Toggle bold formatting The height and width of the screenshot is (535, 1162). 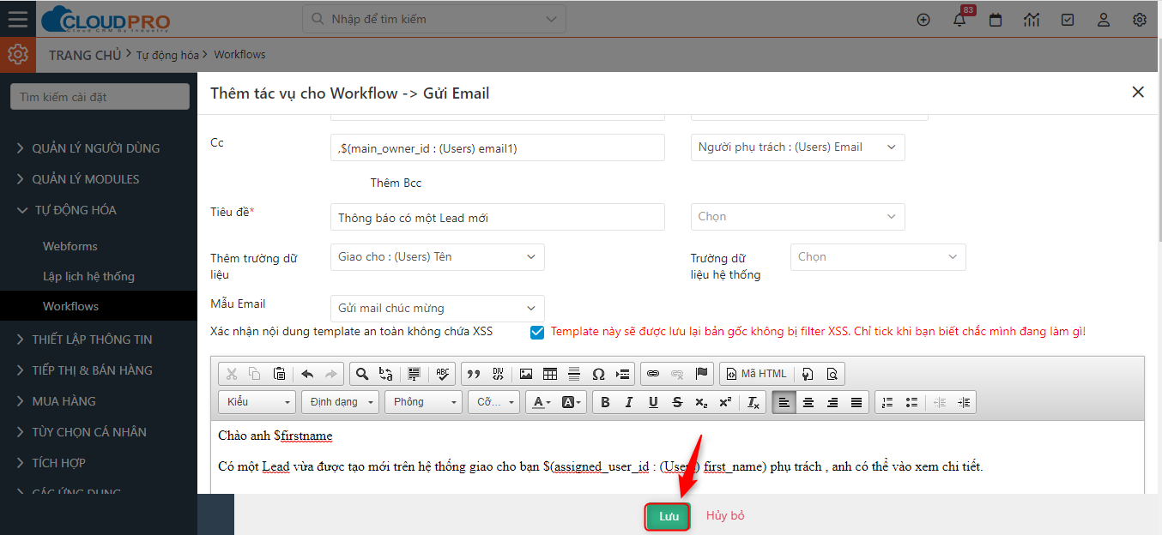605,402
